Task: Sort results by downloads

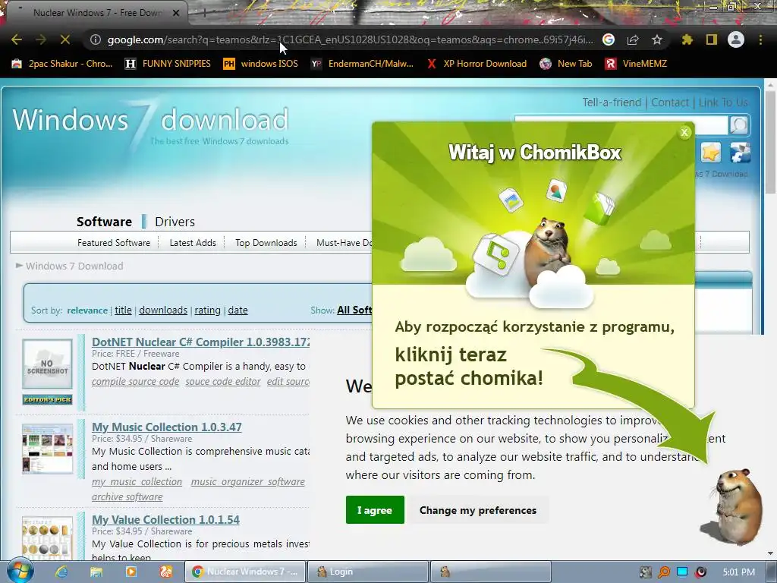Action: (x=163, y=310)
